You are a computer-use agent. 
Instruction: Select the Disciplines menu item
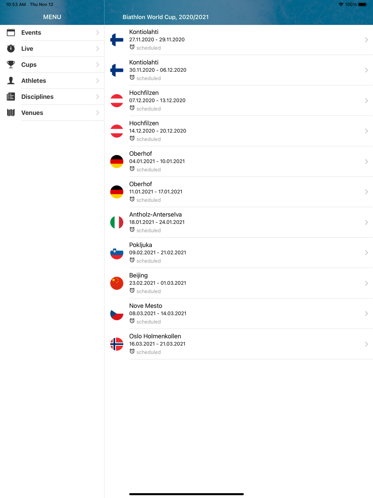[52, 97]
